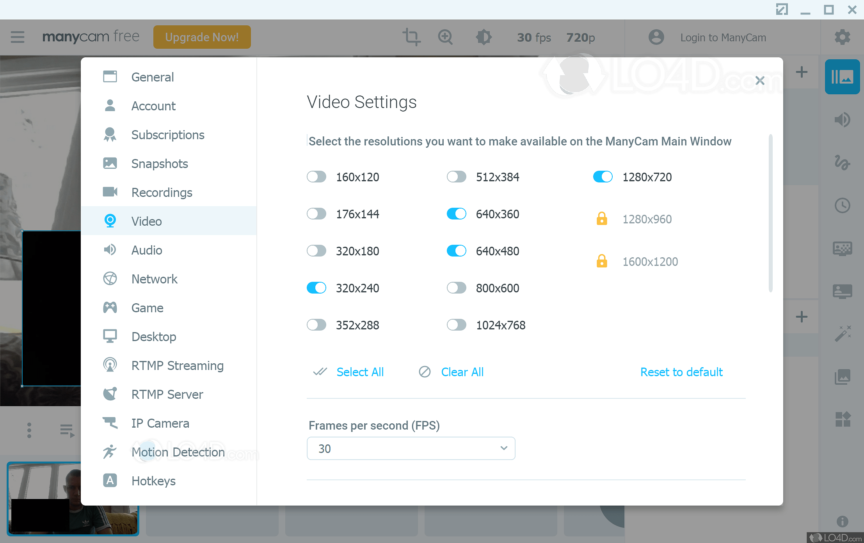This screenshot has width=864, height=543.
Task: Click the audio speaker icon in right sidebar
Action: coord(842,120)
